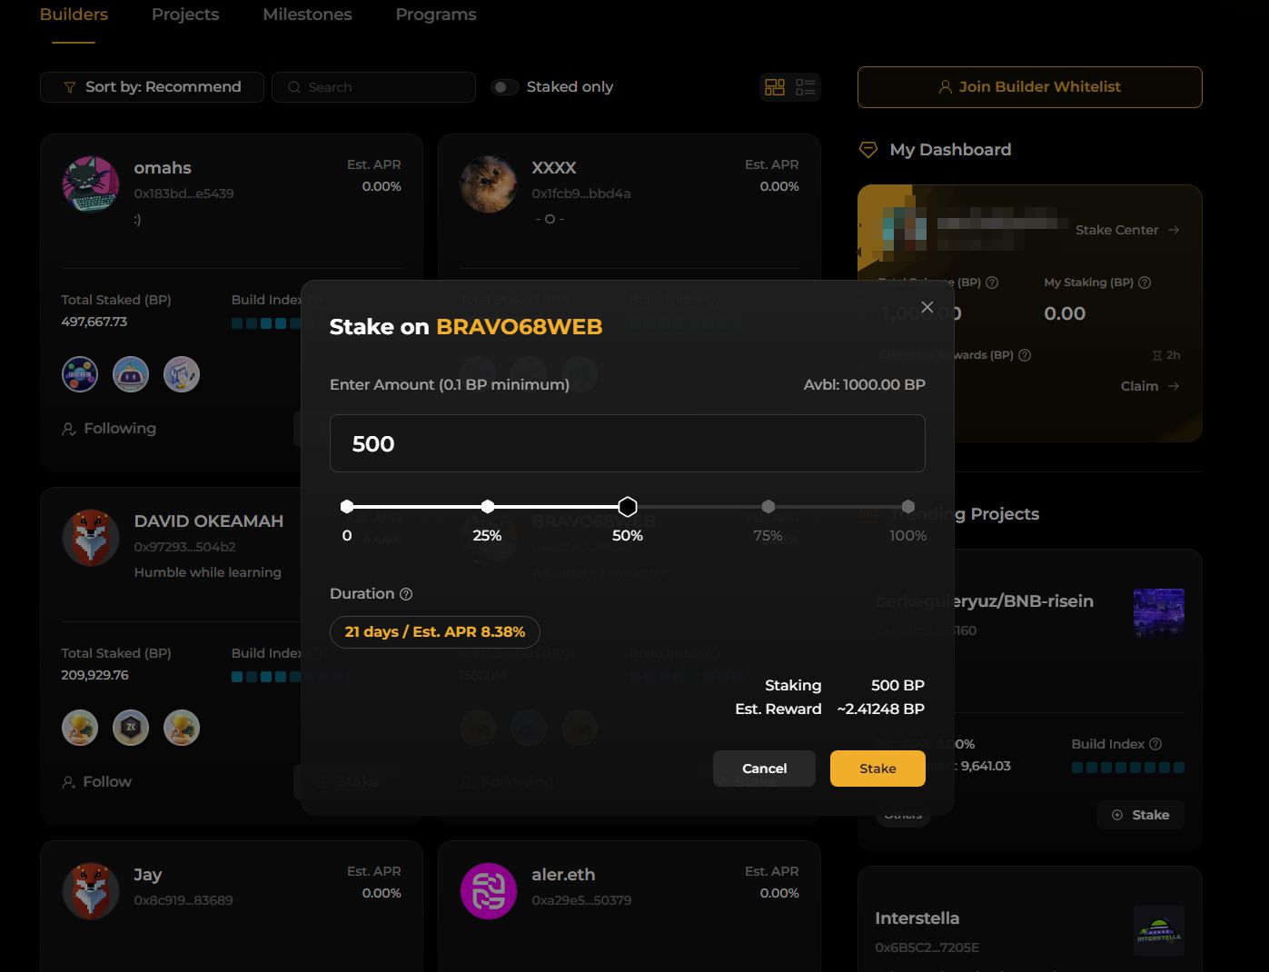This screenshot has height=972, width=1269.
Task: Click omahs address 0x183bd...e5439
Action: (x=183, y=193)
